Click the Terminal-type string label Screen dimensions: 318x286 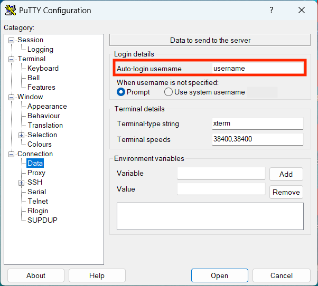(x=148, y=124)
